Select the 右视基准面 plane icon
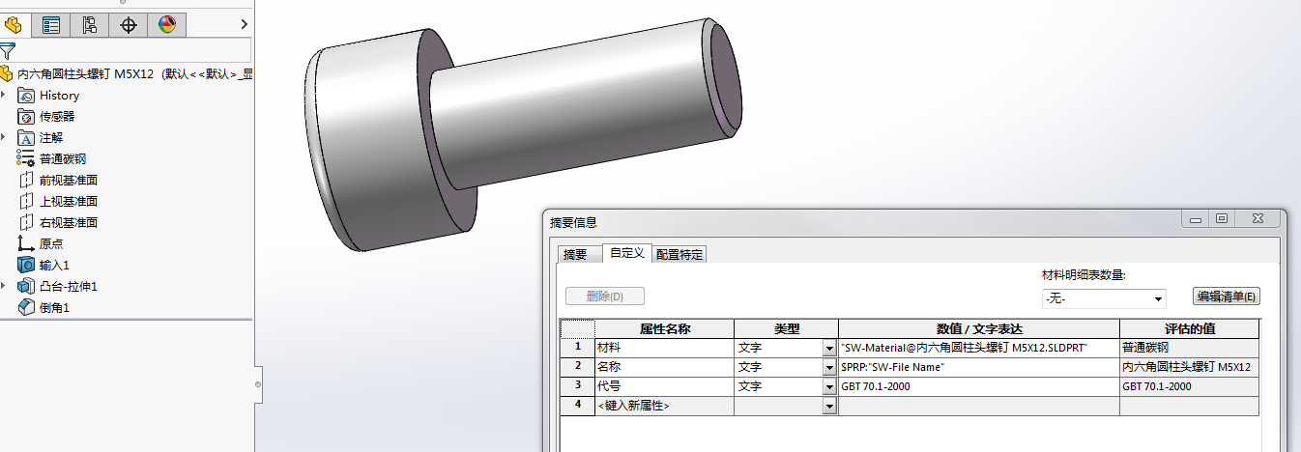The image size is (1301, 452). [x=27, y=223]
